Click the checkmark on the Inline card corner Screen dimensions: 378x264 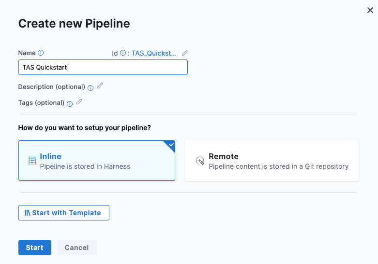pyautogui.click(x=170, y=145)
